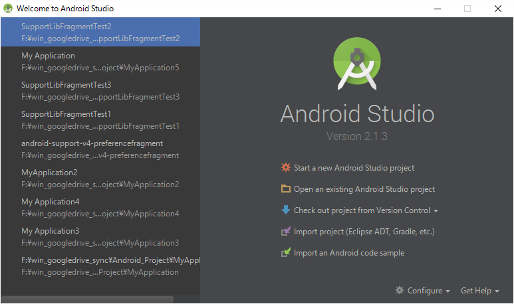
Task: Select android-support-v4-preferencefragment project
Action: 100,149
